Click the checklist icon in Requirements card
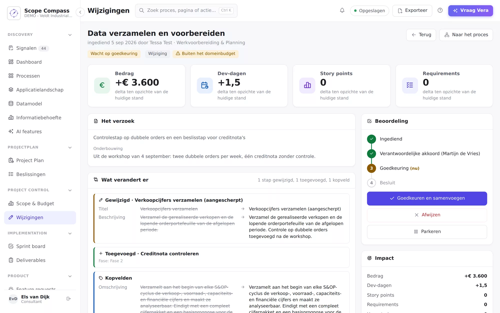 pos(410,85)
